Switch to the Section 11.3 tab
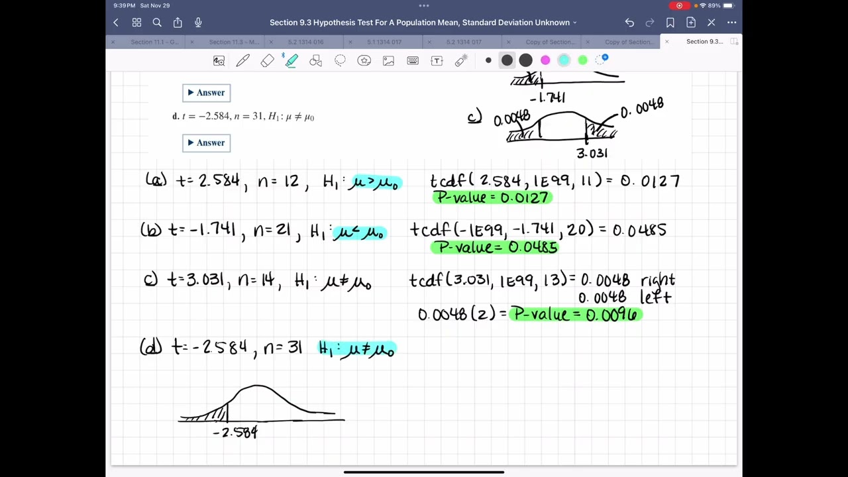Image resolution: width=848 pixels, height=477 pixels. [x=234, y=42]
